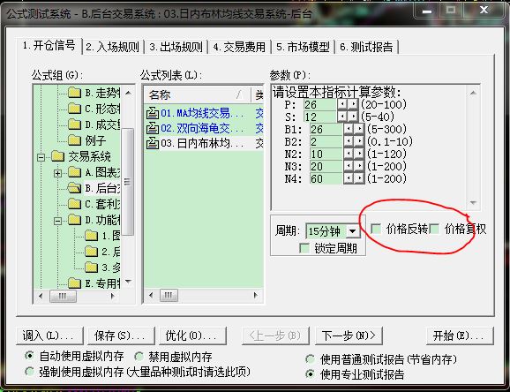
Task: Click the 调入(L)... button
Action: [49, 335]
